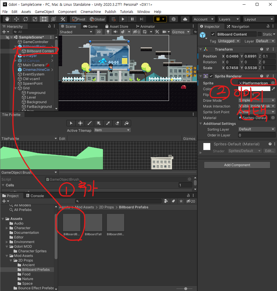Toggle the Static checkbox
This screenshot has height=291, width=277.
[260, 34]
